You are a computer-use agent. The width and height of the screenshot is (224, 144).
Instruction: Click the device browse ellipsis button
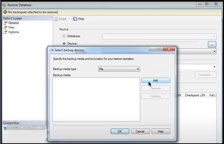212,44
